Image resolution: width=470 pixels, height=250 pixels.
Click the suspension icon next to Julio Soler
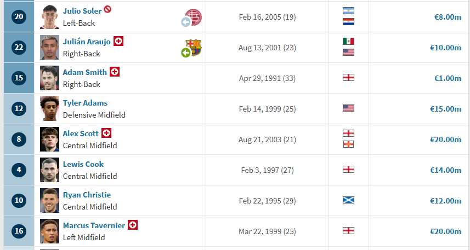tap(107, 10)
